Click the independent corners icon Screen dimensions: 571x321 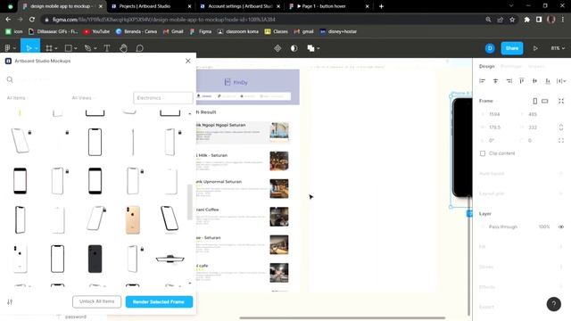[x=561, y=141]
